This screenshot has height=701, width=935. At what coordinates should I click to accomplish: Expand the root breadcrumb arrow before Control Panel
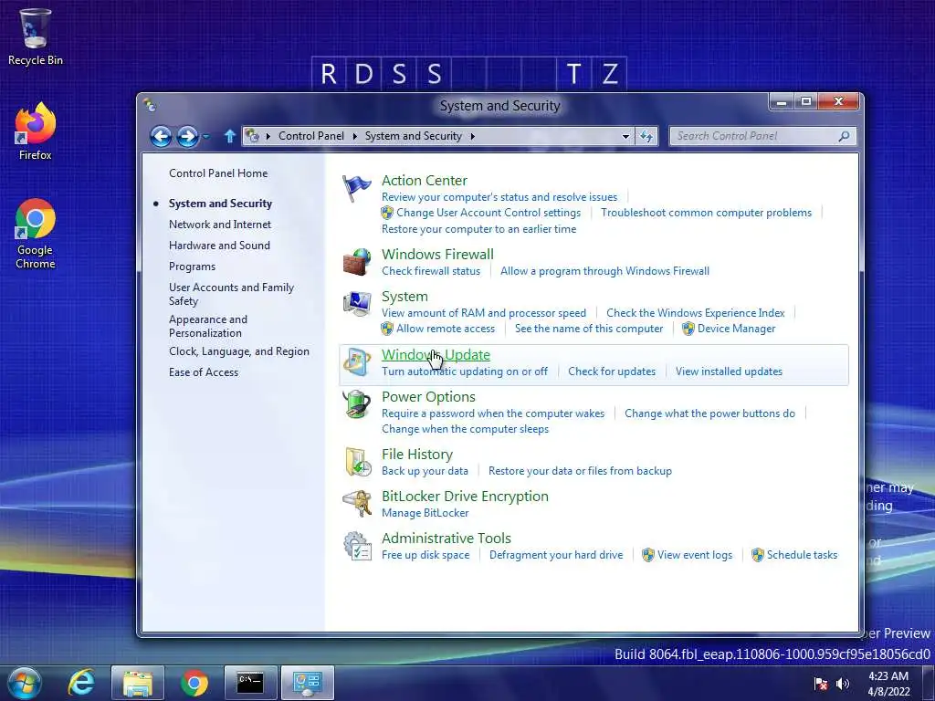pyautogui.click(x=268, y=136)
